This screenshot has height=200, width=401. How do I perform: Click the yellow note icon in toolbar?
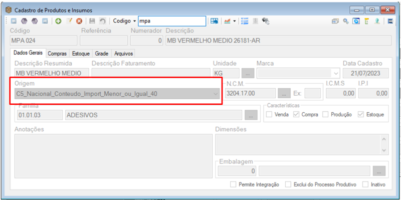(x=366, y=21)
